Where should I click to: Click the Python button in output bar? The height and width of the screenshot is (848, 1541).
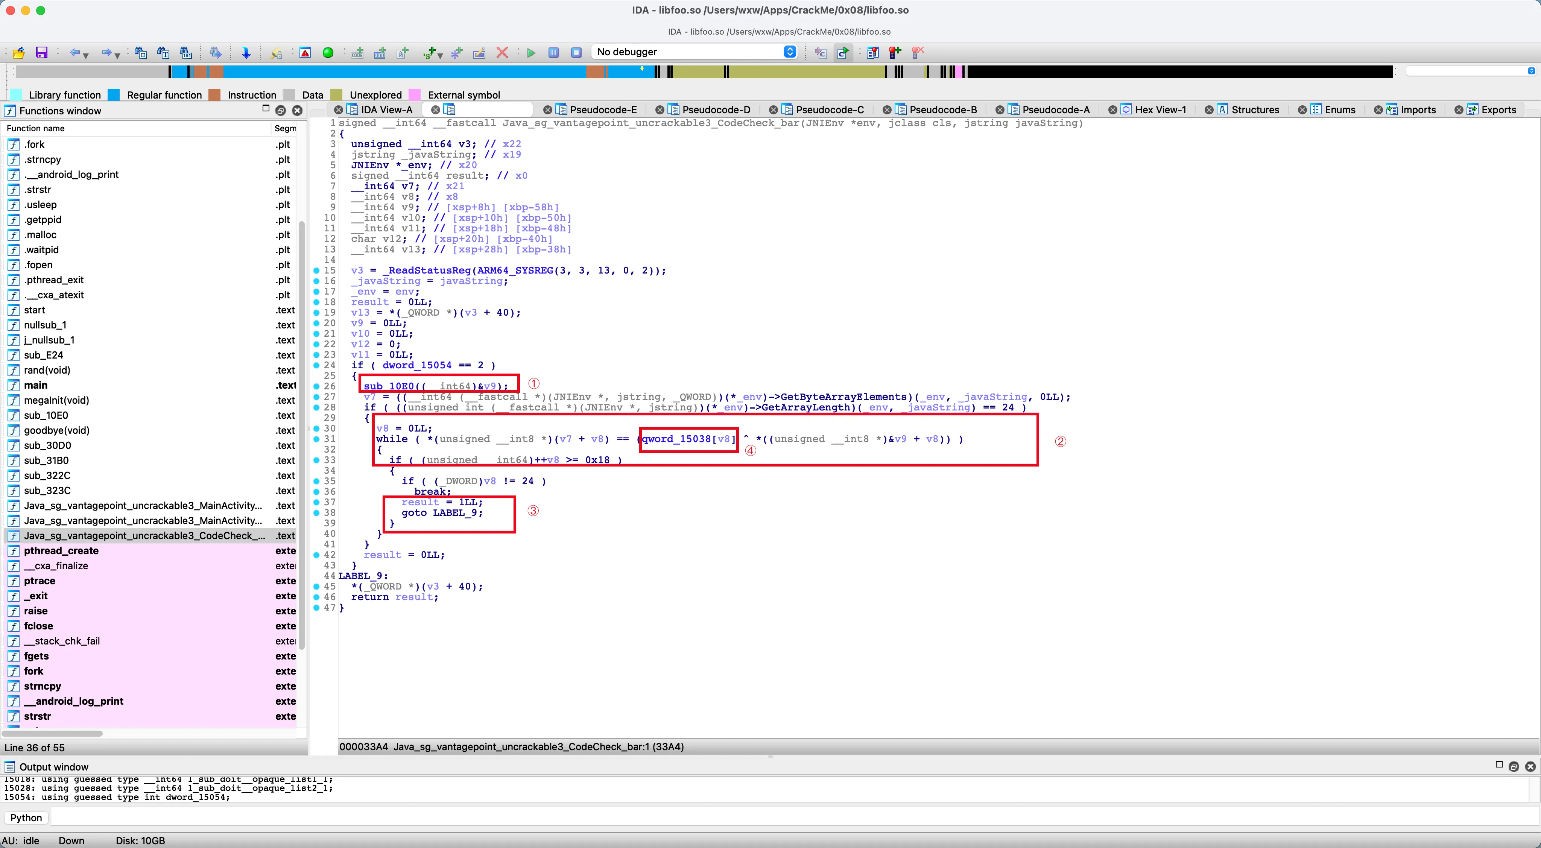[x=26, y=818]
